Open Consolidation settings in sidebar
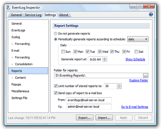 (24, 64)
